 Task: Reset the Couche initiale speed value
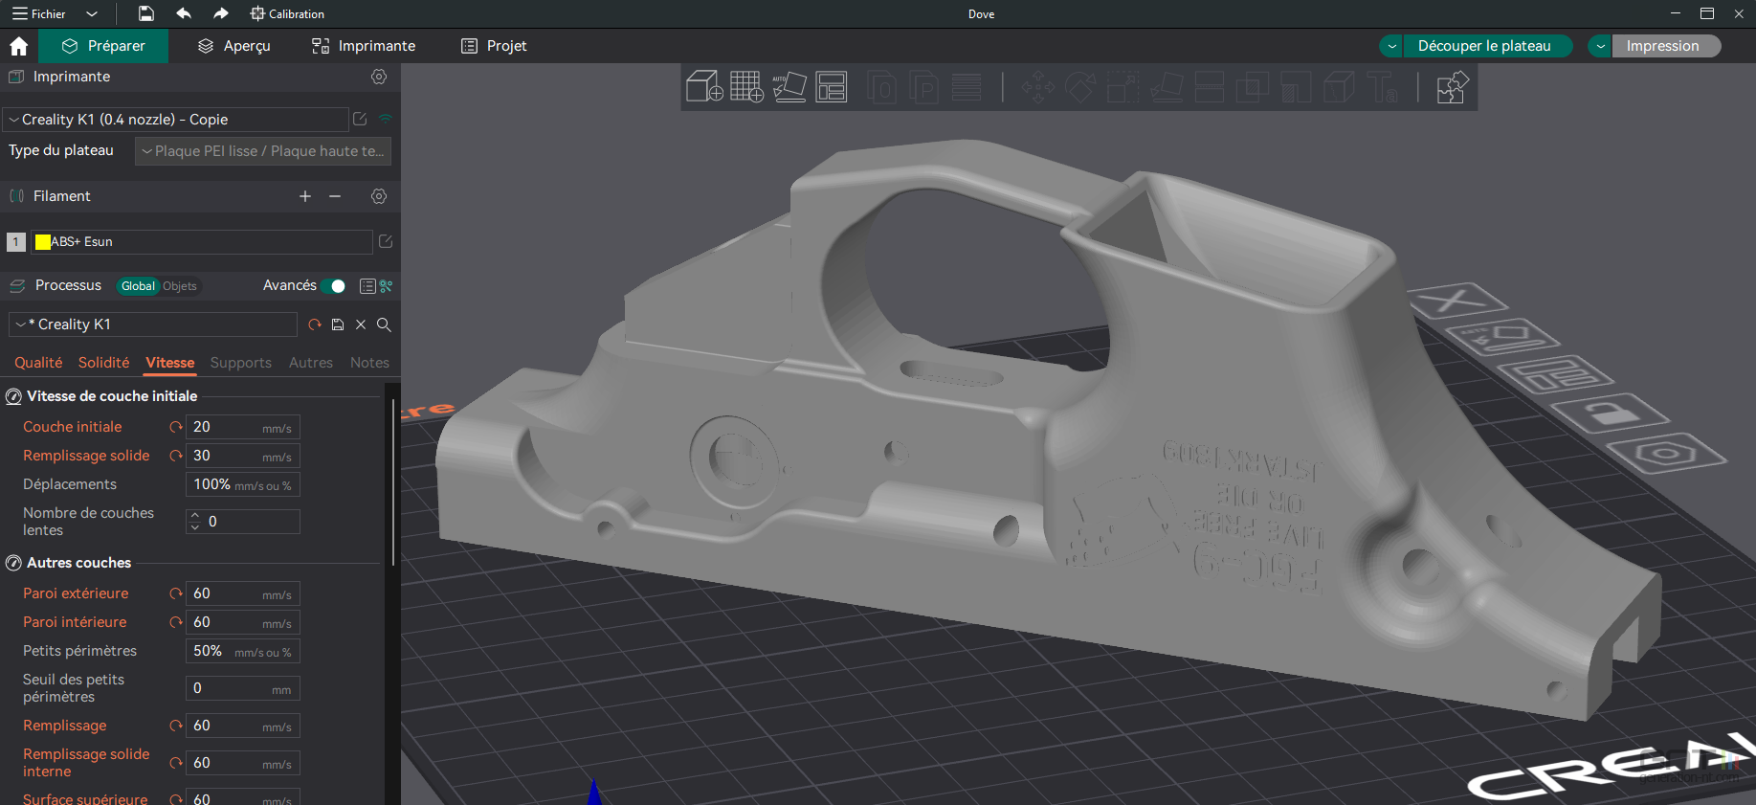pyautogui.click(x=176, y=427)
